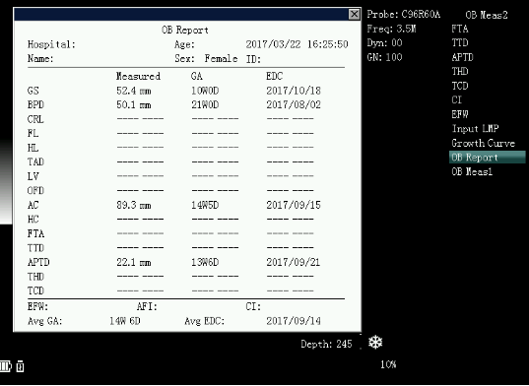The image size is (529, 386).
Task: Click the Avg EDC value 2017/09/14
Action: click(294, 321)
